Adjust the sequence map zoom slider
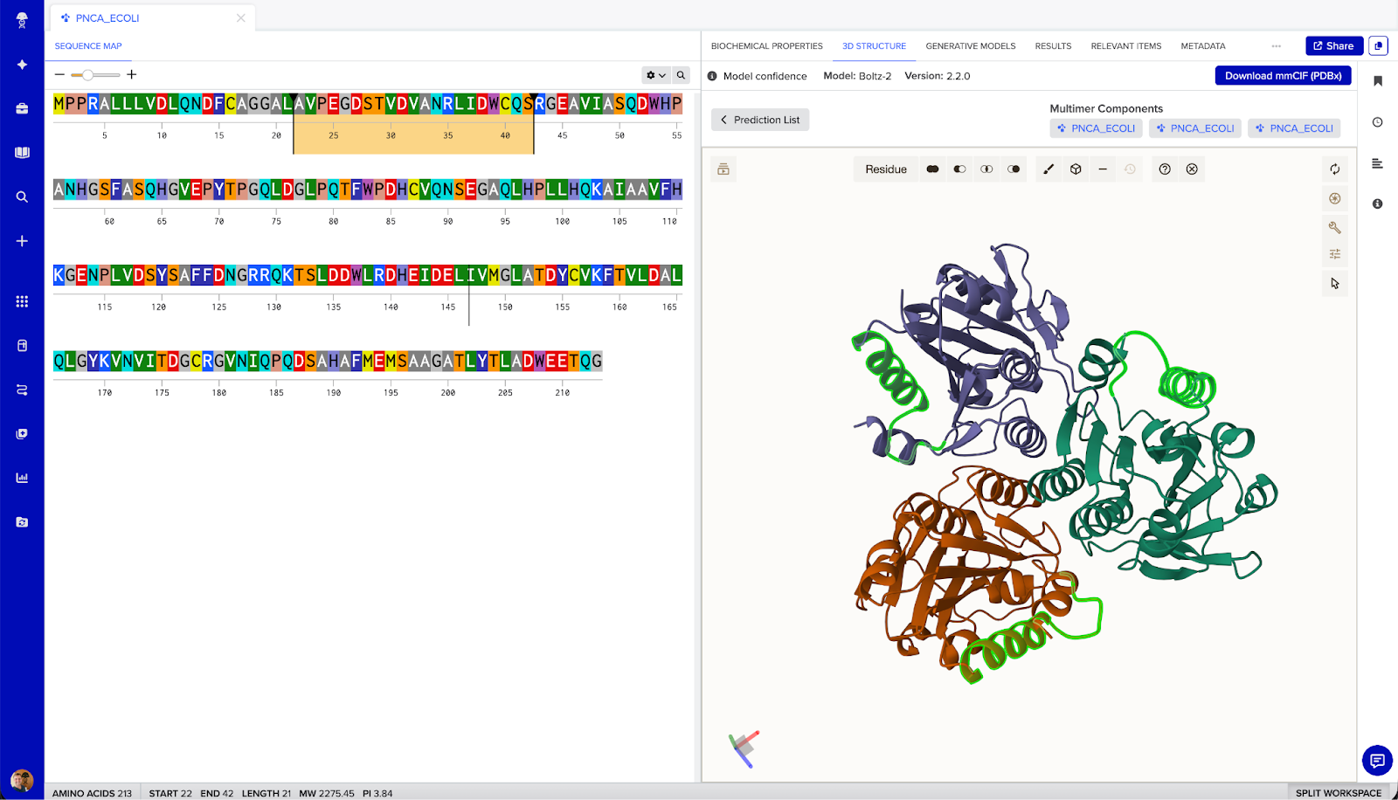 coord(88,75)
